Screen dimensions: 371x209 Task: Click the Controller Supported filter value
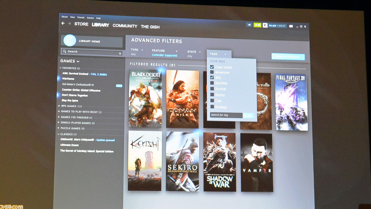coord(164,55)
